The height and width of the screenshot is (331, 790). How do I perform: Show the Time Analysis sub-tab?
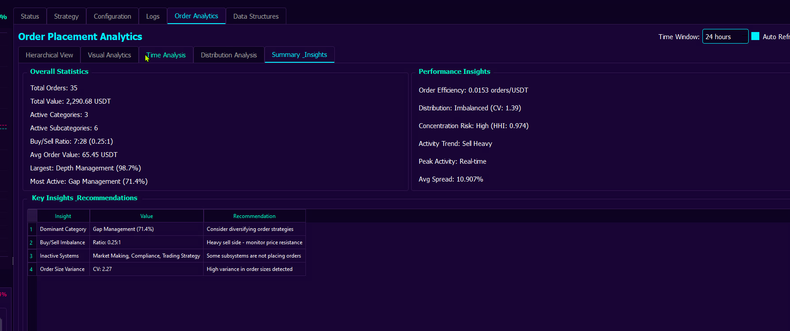pos(166,55)
